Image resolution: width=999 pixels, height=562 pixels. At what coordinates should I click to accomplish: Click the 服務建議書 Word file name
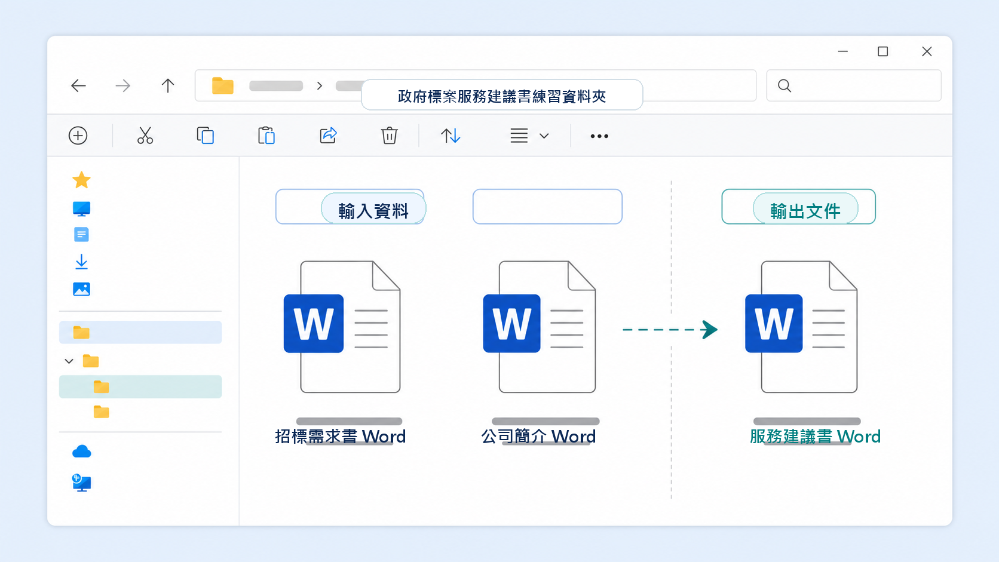[x=816, y=437]
